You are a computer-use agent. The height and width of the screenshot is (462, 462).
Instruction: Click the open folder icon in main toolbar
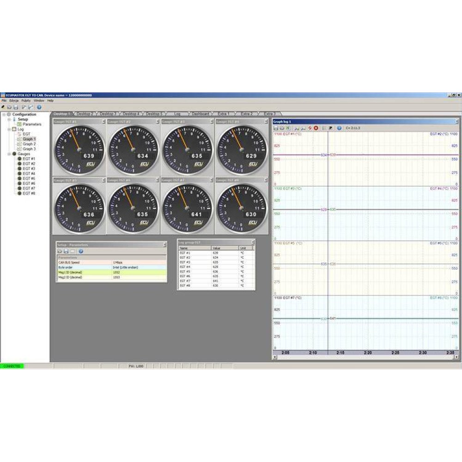coord(9,107)
